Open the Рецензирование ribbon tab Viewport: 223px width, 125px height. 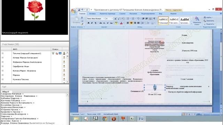148,14
